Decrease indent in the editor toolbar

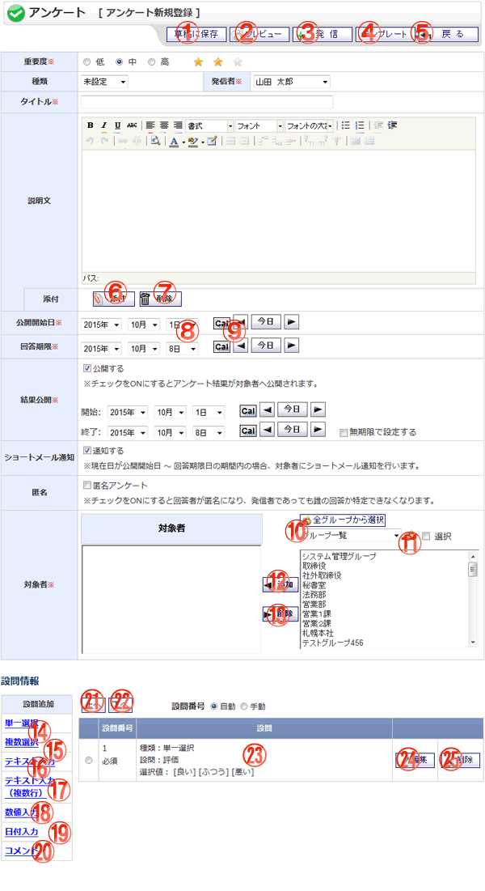click(x=379, y=125)
